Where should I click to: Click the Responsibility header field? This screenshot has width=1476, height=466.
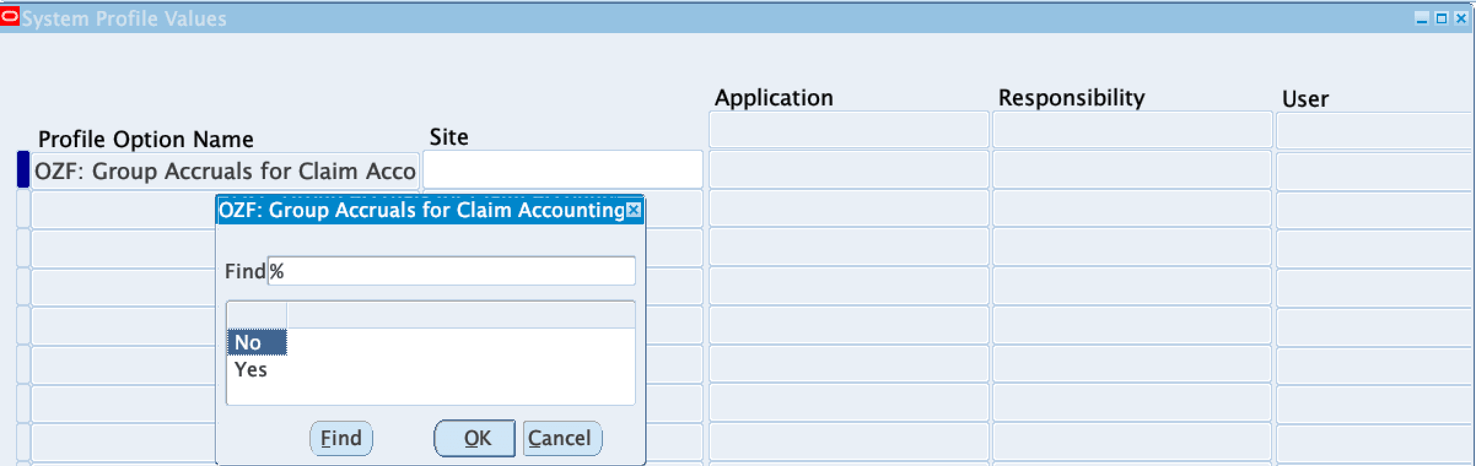pos(1132,129)
